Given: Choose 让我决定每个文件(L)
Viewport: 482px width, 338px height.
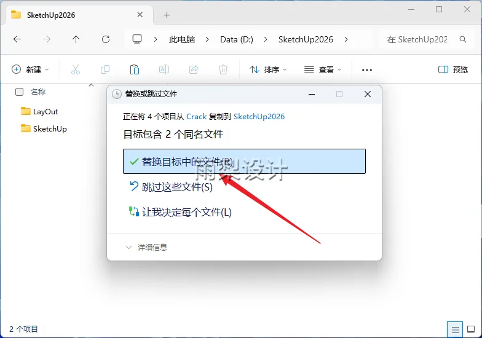Looking at the screenshot, I should pos(180,212).
